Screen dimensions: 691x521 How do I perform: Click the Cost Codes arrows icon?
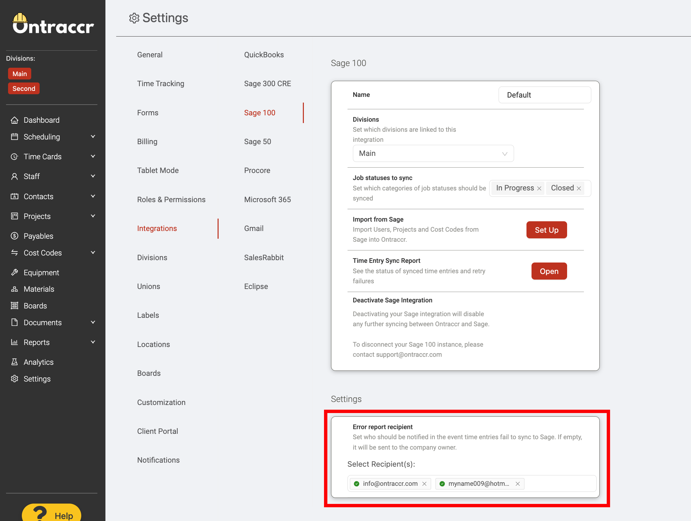[14, 253]
